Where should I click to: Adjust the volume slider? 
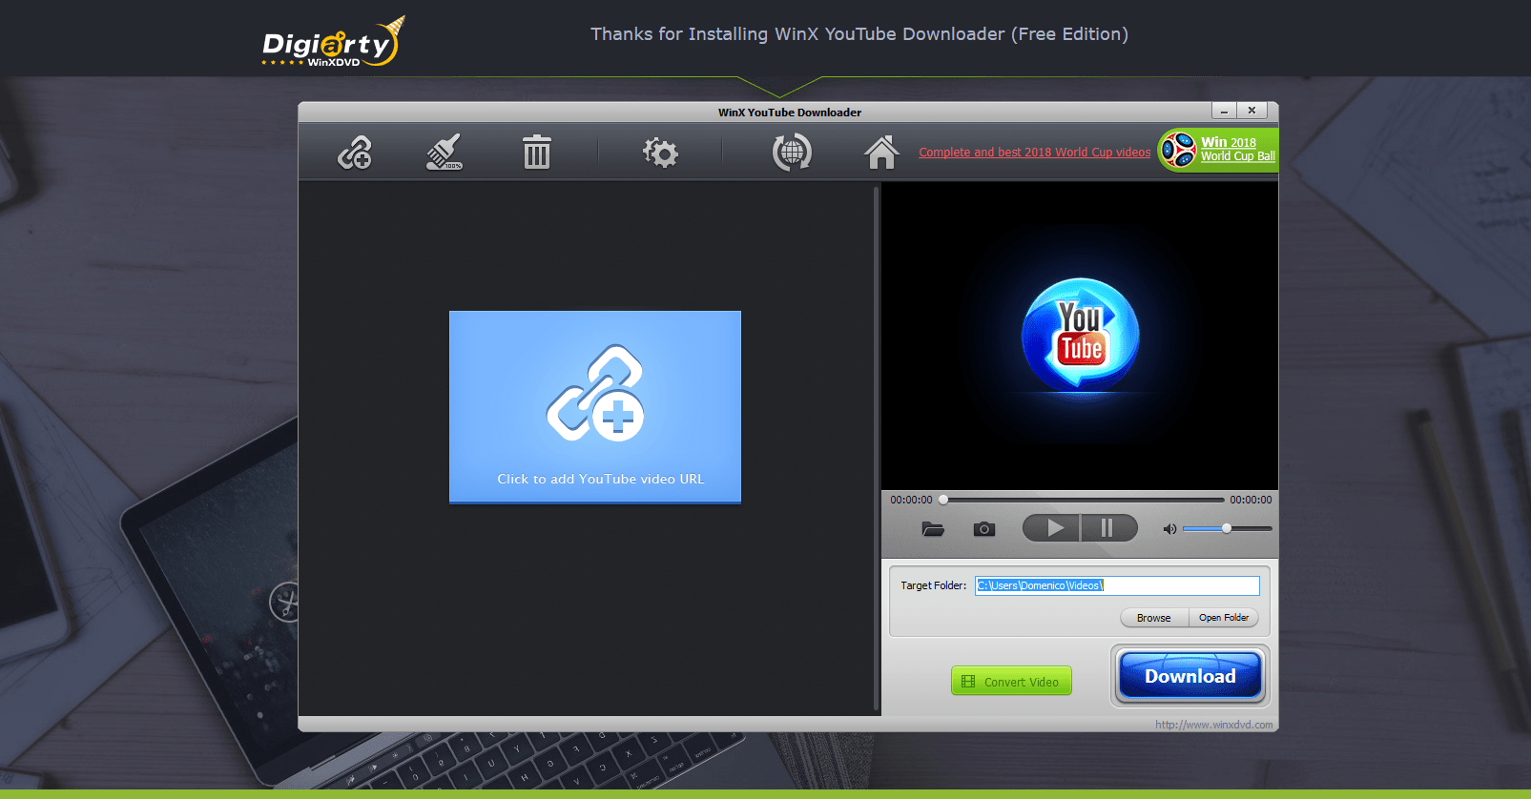[x=1228, y=528]
